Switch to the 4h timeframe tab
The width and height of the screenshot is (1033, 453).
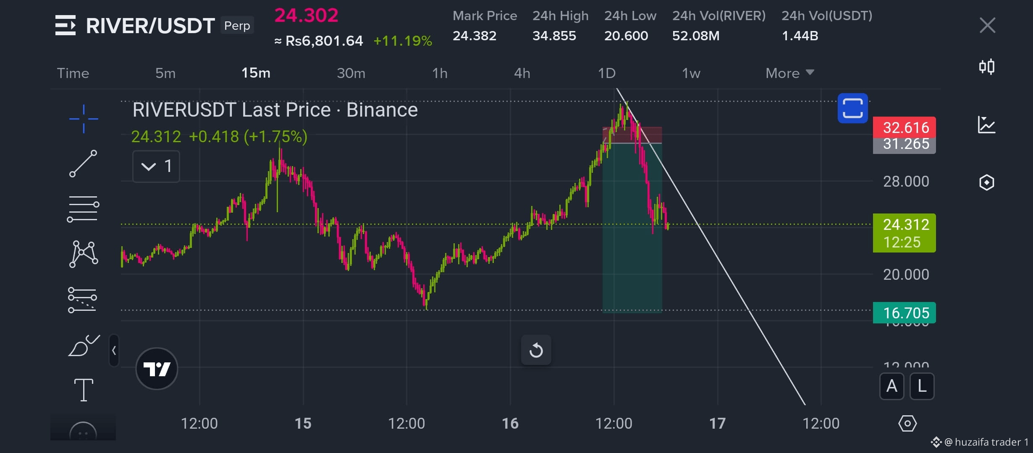[522, 73]
